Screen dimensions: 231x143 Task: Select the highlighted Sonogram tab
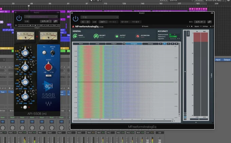[x=134, y=44]
